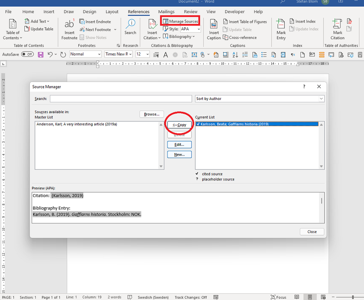Image resolution: width=364 pixels, height=300 pixels.
Task: Switch to Read Mode view
Action: 297,297
